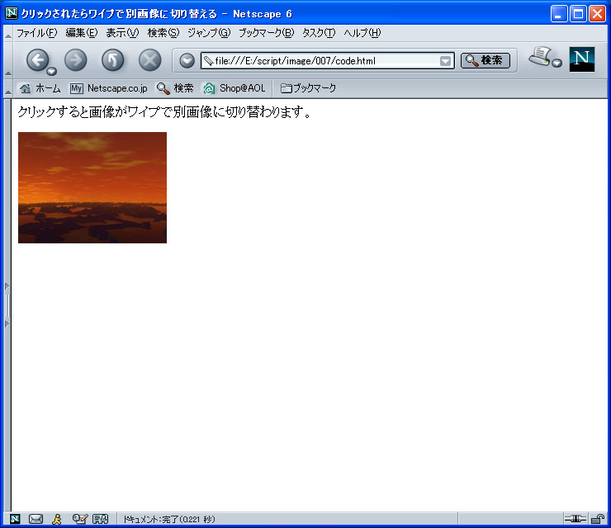611x528 pixels.
Task: Open the ジャンプ(G) menu
Action: [209, 33]
